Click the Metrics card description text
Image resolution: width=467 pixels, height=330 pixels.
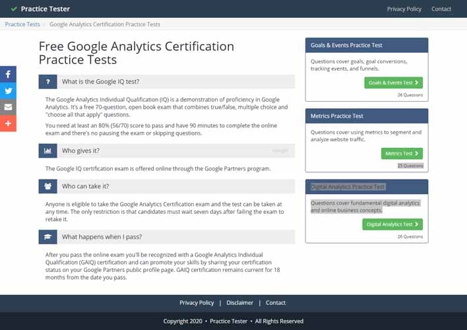366,136
